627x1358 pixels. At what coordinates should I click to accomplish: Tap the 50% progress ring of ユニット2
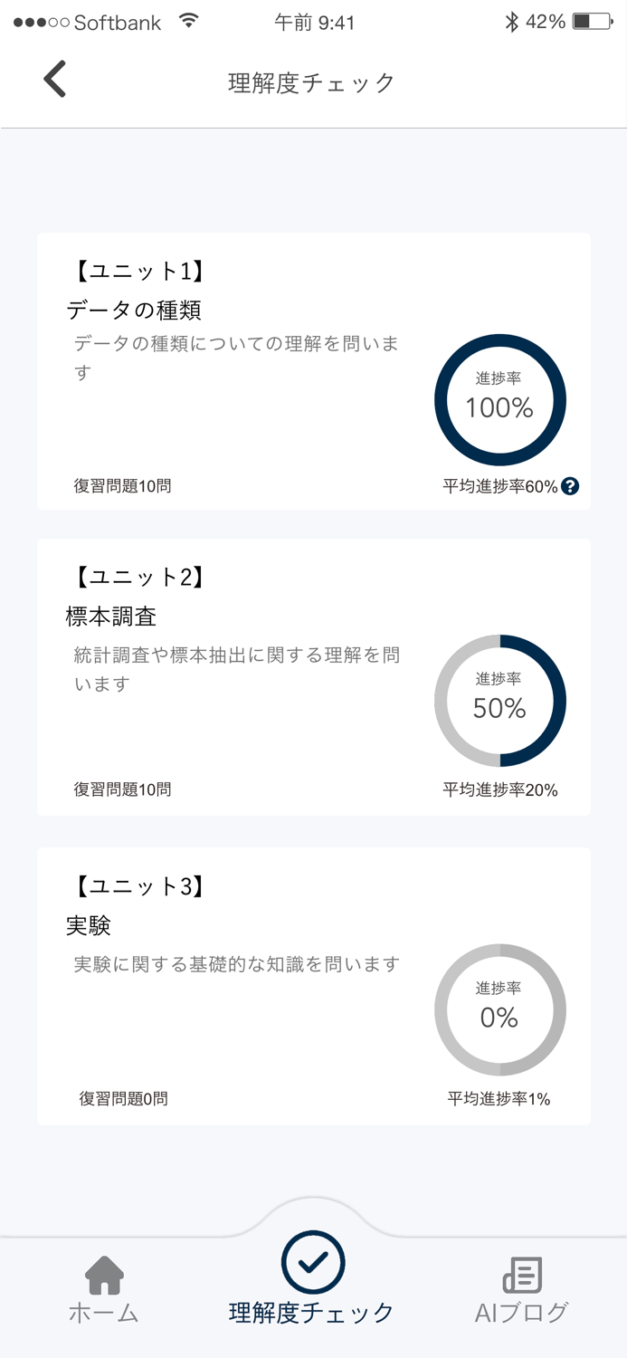click(500, 702)
